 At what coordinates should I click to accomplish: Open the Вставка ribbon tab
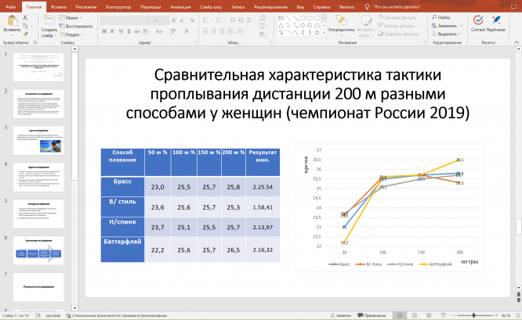59,6
